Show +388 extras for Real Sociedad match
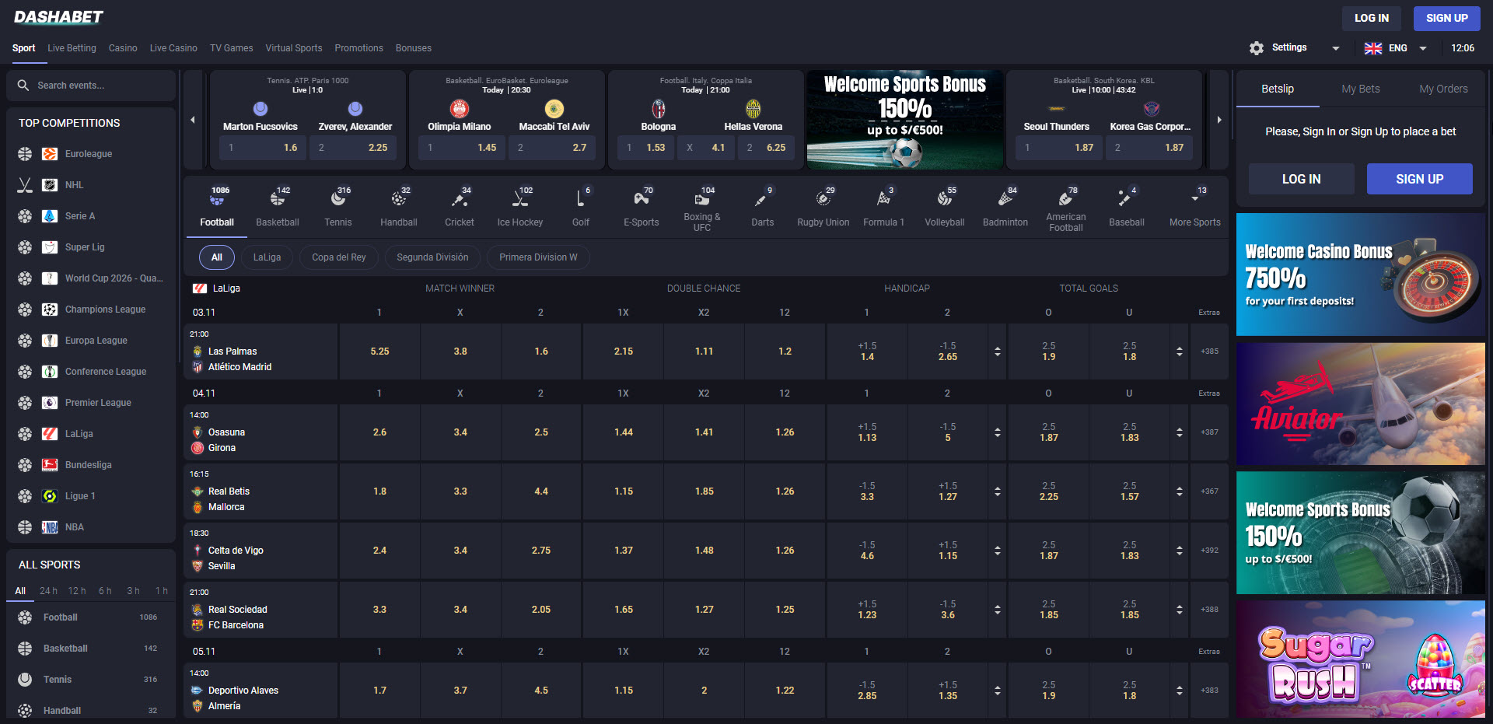Image resolution: width=1493 pixels, height=724 pixels. [x=1209, y=610]
